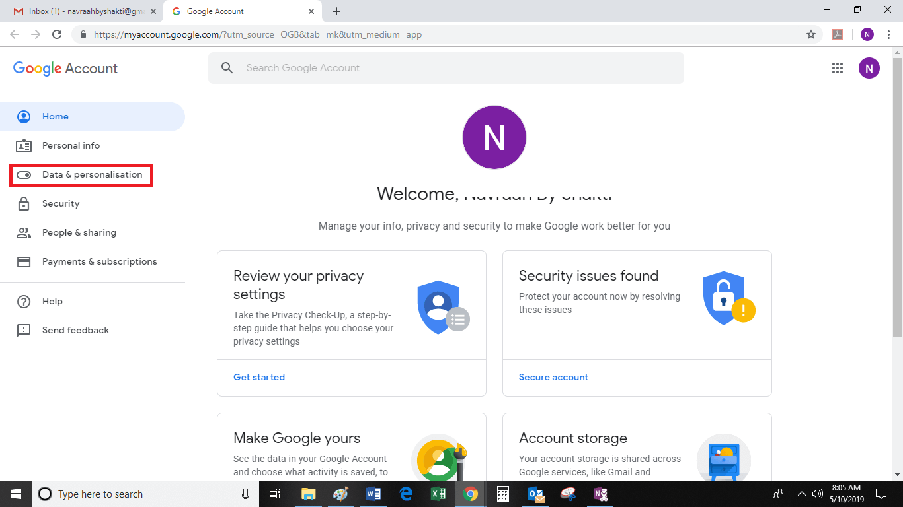Open Excel from the taskbar
Screen dimensions: 903x507
click(x=438, y=494)
